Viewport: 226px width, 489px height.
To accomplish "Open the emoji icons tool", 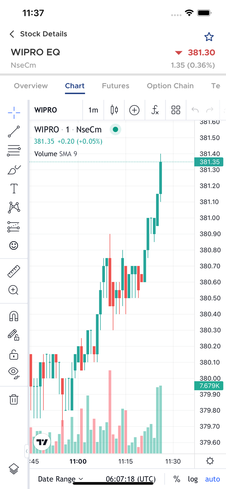I will pos(14,245).
